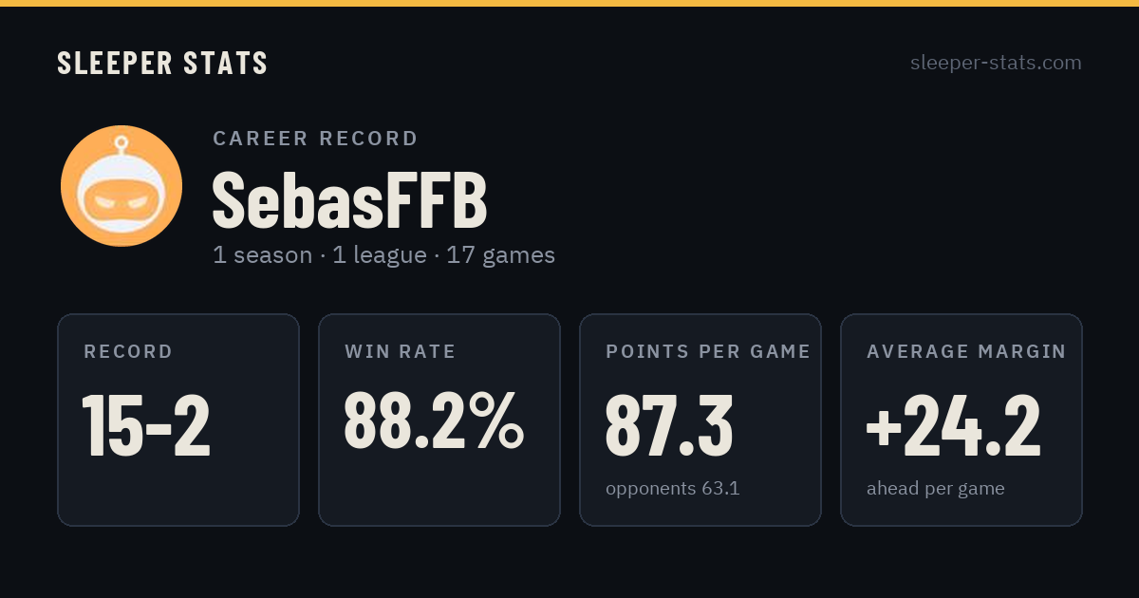Select the AVERAGE MARGIN card
This screenshot has height=598, width=1139.
pos(962,420)
